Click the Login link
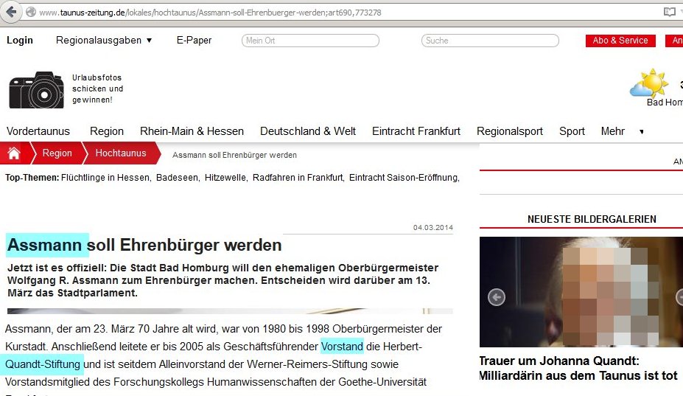 (x=20, y=41)
